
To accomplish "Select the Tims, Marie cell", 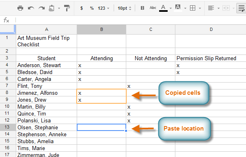I will pyautogui.click(x=46, y=148).
